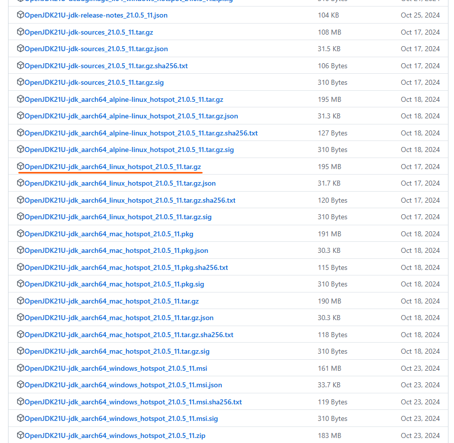This screenshot has height=443, width=454.
Task: Open aarch64_alpine-linux tar.gz.sig link
Action: click(x=129, y=150)
